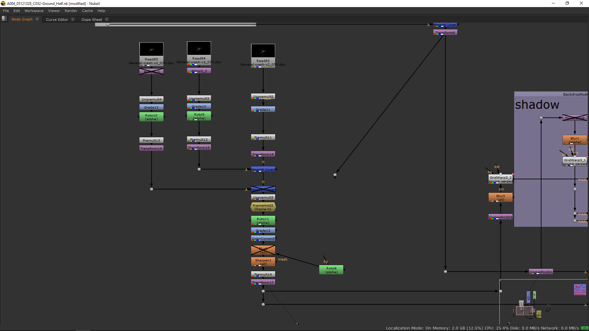Open the Workspace menu
Screen dimensions: 589x331
click(x=34, y=11)
